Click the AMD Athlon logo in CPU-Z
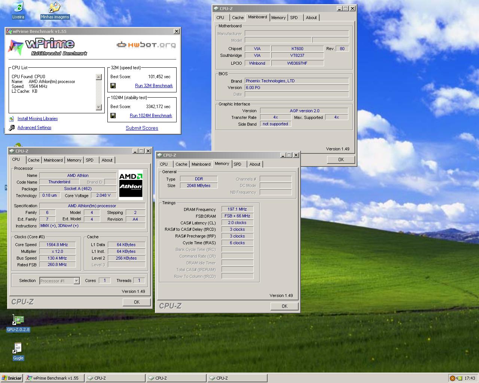Screen dimensions: 479x383 [x=131, y=185]
